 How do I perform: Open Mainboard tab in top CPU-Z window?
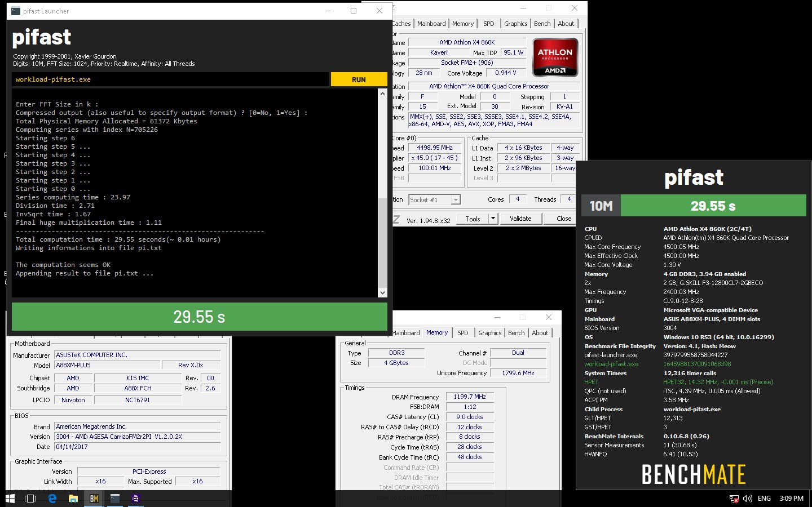(431, 24)
